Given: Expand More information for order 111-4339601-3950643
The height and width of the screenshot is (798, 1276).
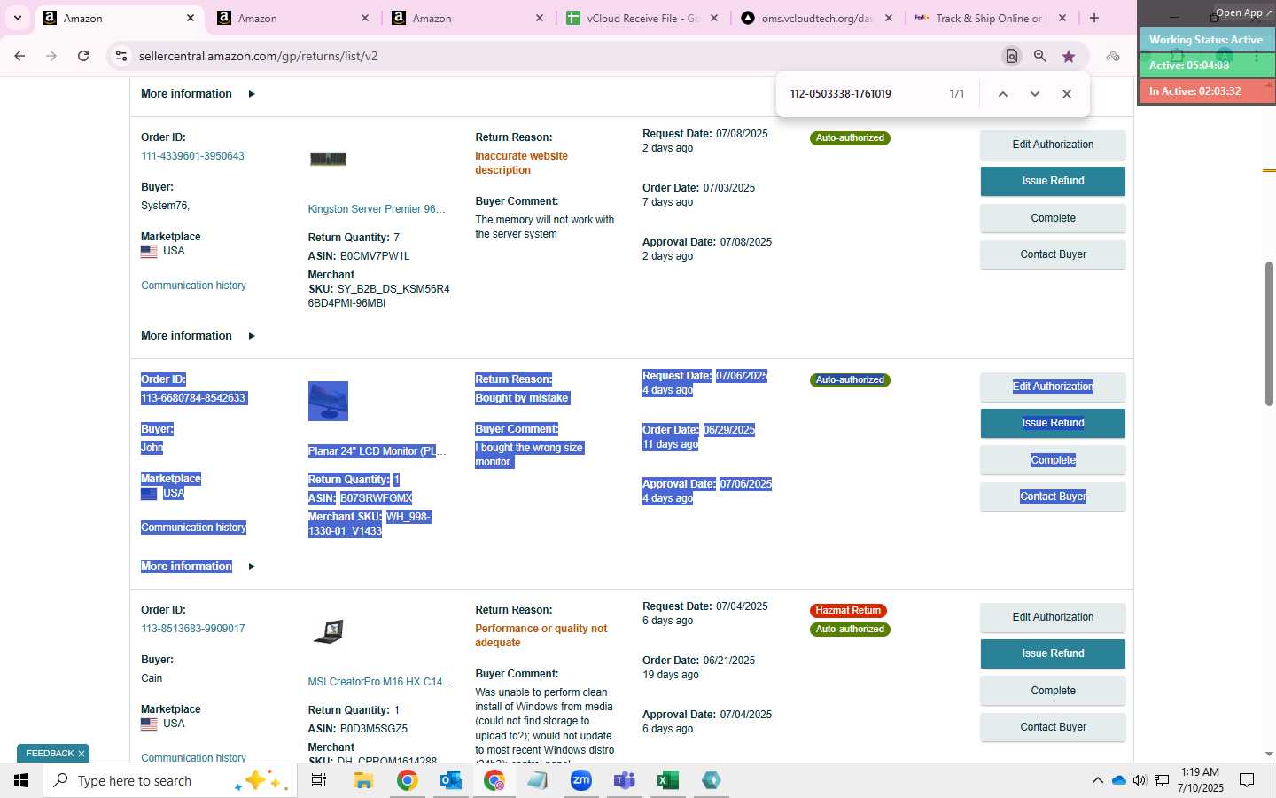Looking at the screenshot, I should coord(198,336).
